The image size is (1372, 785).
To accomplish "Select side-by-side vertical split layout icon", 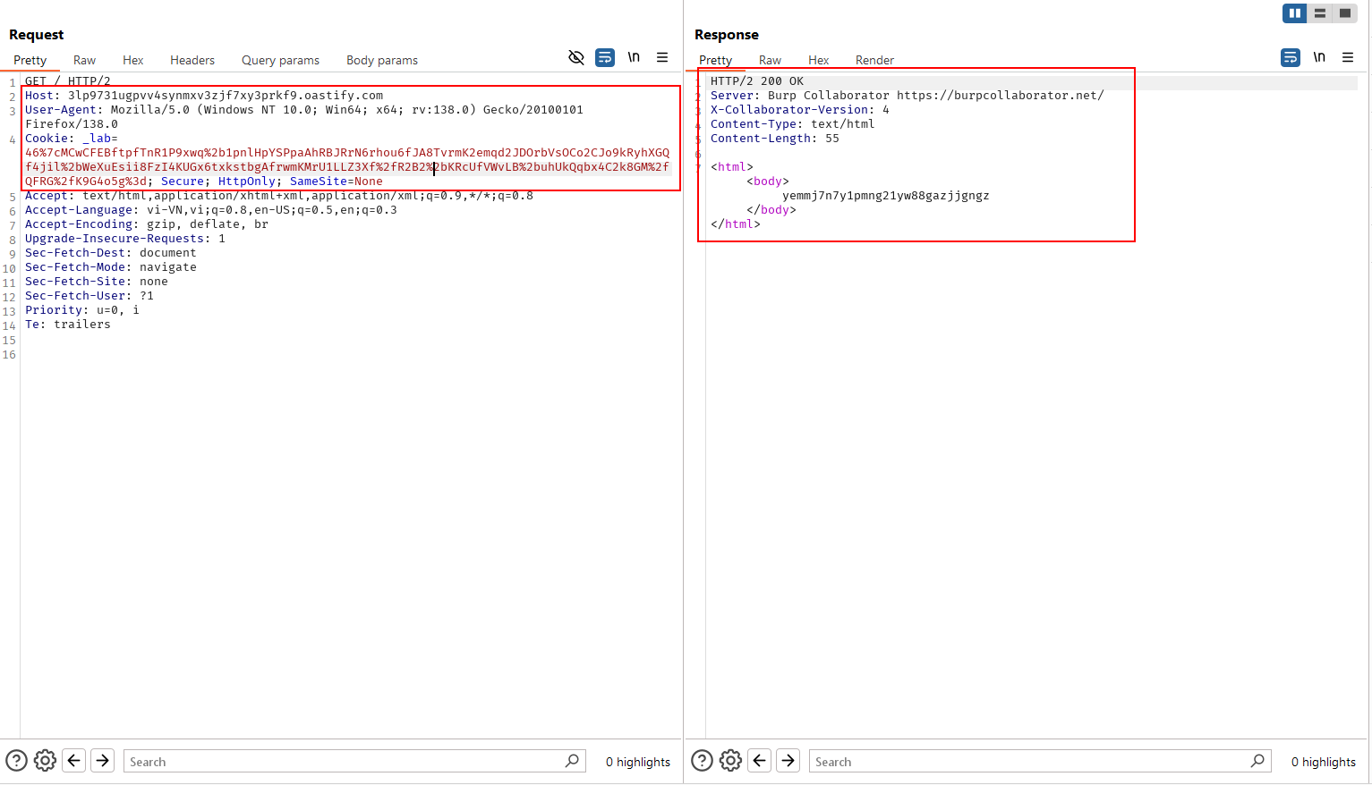I will click(x=1295, y=13).
